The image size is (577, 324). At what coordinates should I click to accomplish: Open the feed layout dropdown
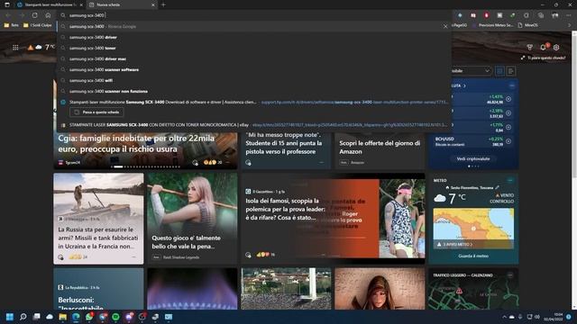(x=472, y=70)
